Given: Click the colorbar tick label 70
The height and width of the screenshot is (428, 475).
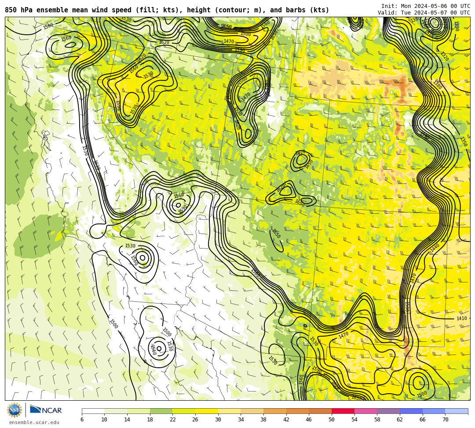Looking at the screenshot, I should pos(445,420).
